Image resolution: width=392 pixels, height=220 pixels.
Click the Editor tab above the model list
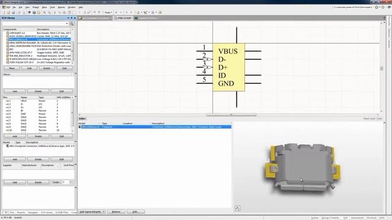coord(82,119)
